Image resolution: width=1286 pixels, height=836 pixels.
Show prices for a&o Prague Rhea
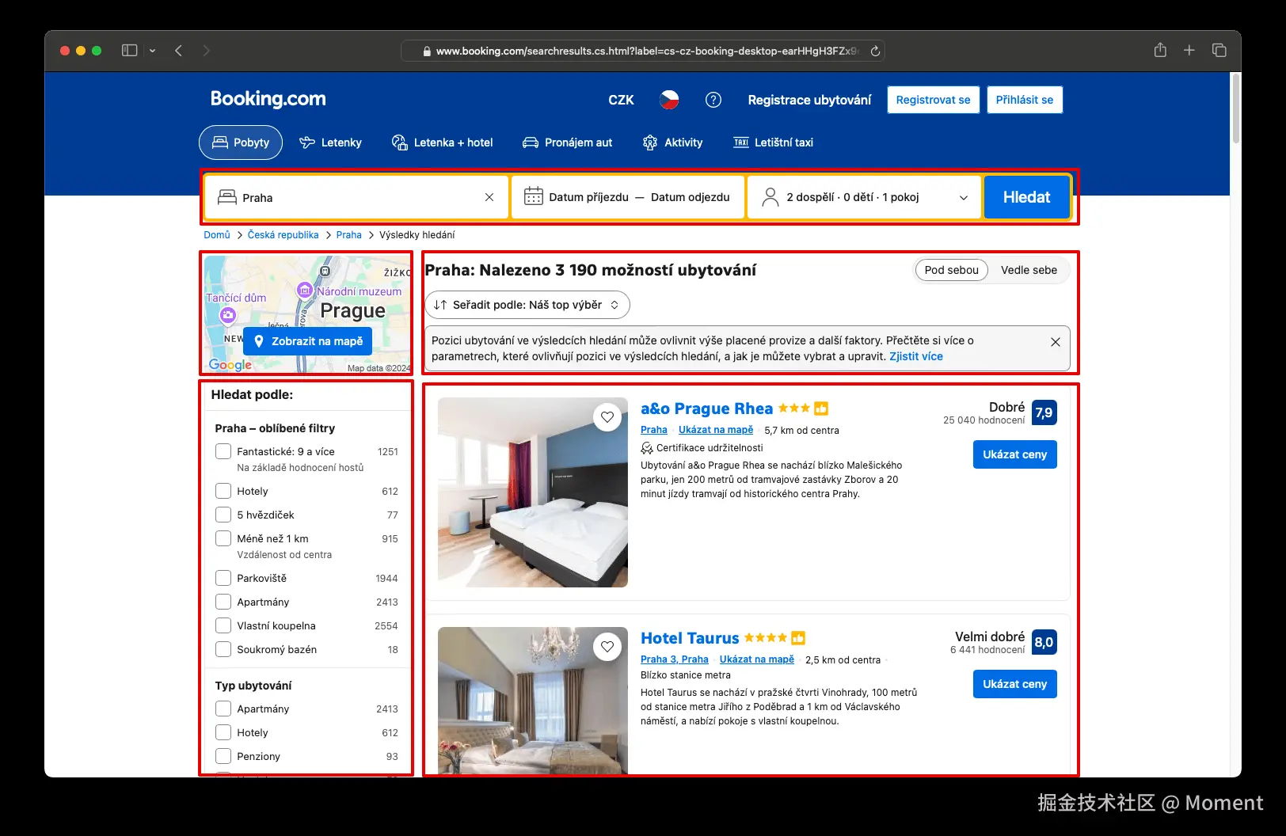coord(1014,454)
